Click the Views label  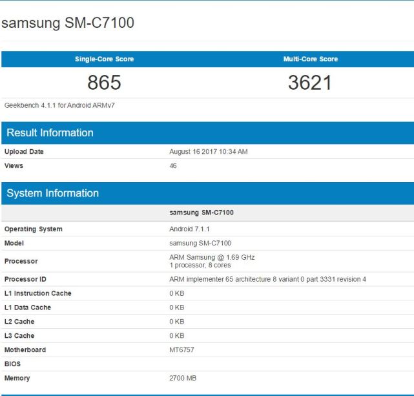pyautogui.click(x=14, y=165)
